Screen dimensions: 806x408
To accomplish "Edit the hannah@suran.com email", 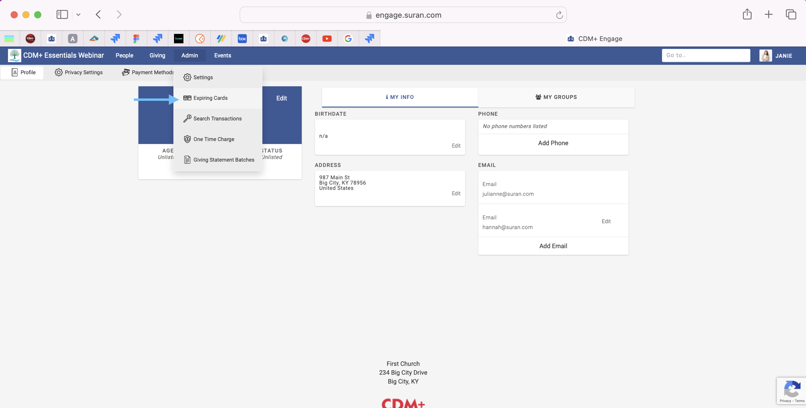I will coord(606,221).
